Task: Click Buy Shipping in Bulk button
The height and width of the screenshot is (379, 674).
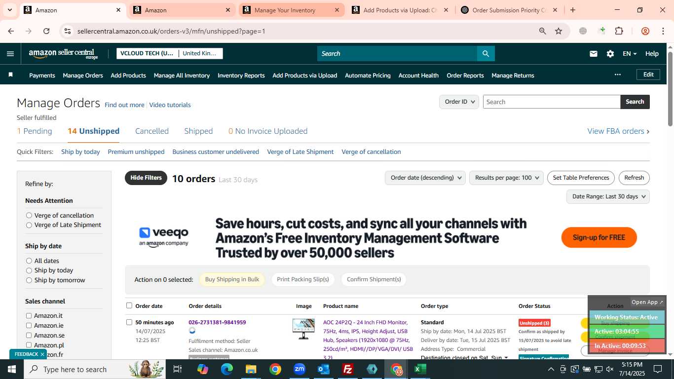Action: pyautogui.click(x=232, y=279)
